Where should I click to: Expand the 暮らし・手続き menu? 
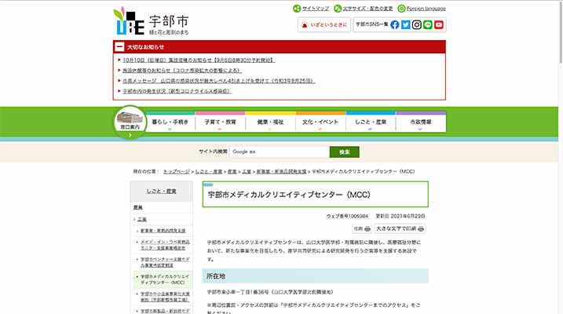tap(170, 122)
